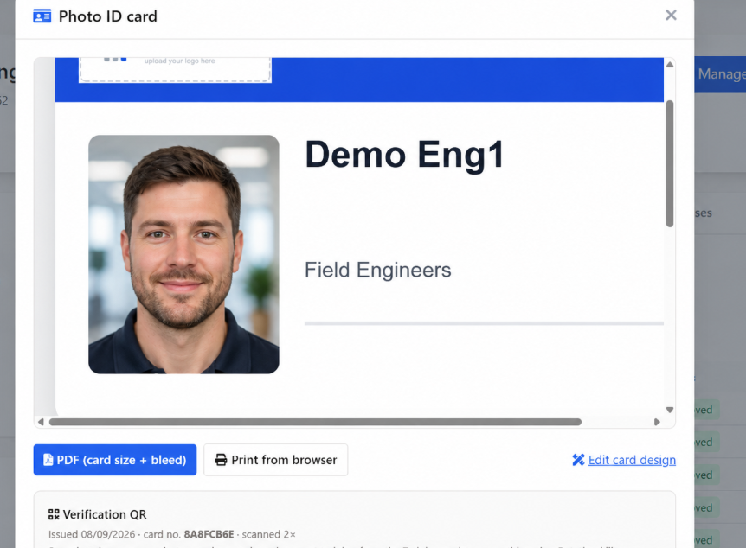746x548 pixels.
Task: Close the Photo ID card dialog
Action: 671,16
